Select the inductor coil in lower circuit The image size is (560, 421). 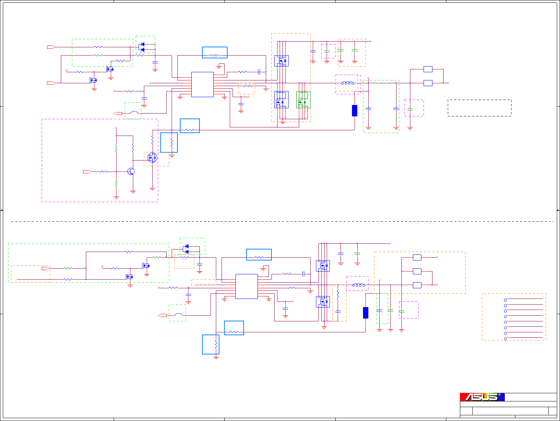click(x=358, y=285)
